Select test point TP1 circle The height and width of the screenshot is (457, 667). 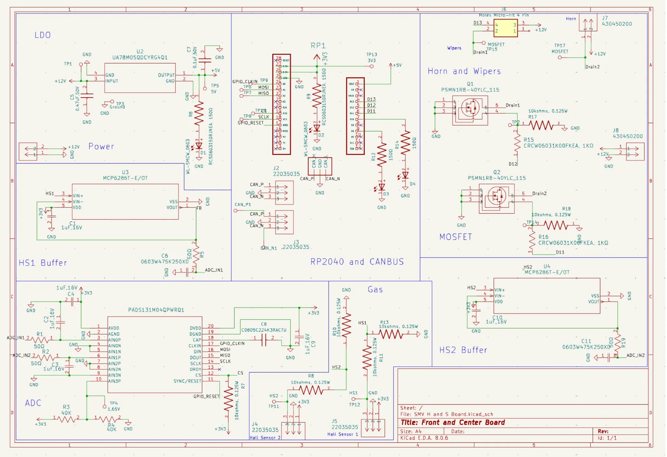pos(81,64)
